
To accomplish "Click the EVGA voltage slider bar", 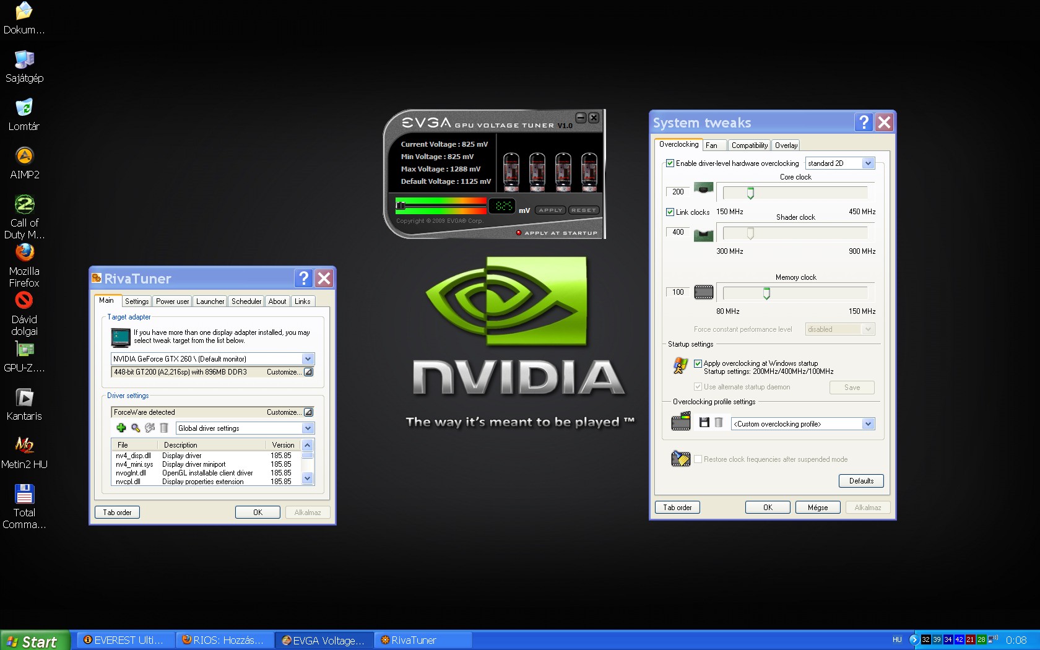I will pyautogui.click(x=441, y=206).
